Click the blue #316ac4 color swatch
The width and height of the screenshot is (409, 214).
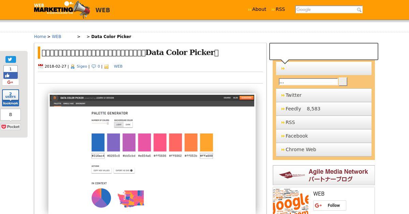(98, 142)
